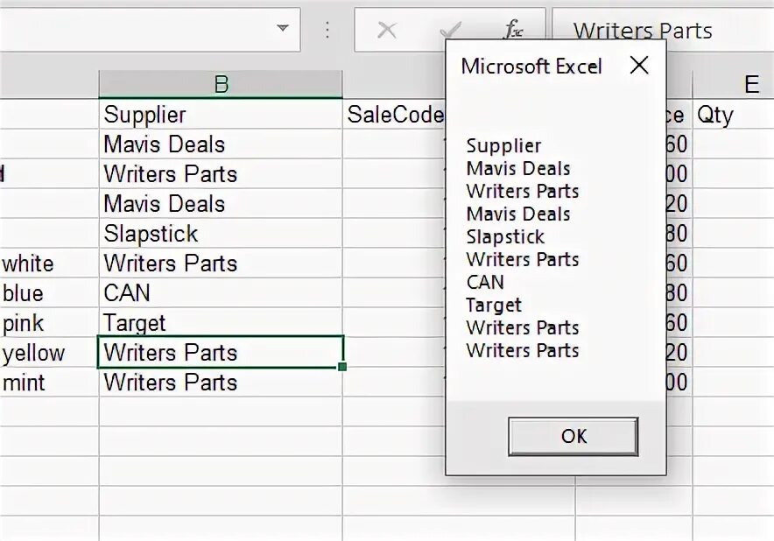Select the Target cell in column B
This screenshot has height=541, width=774.
220,323
